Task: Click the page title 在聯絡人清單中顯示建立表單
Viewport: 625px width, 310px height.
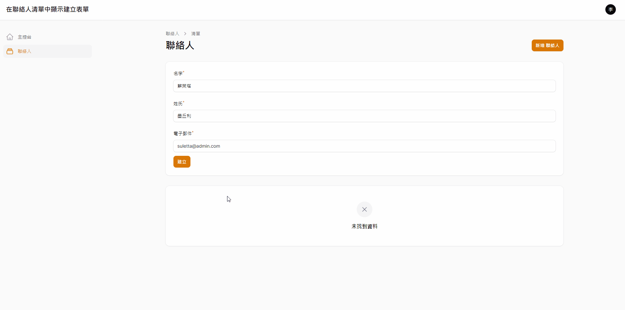Action: pos(47,9)
